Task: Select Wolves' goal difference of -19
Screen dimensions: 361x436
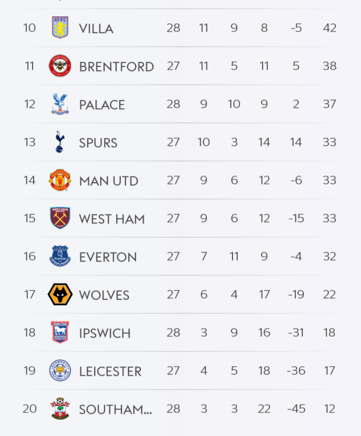Action: [x=296, y=295]
